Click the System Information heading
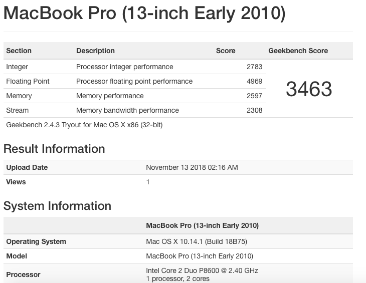Image resolution: width=366 pixels, height=283 pixels. click(57, 206)
